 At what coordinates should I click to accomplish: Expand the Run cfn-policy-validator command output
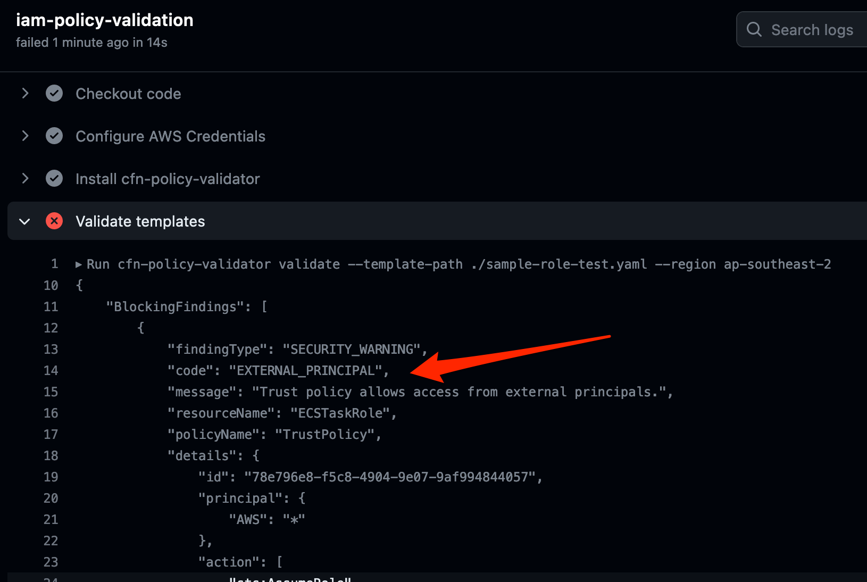tap(79, 263)
